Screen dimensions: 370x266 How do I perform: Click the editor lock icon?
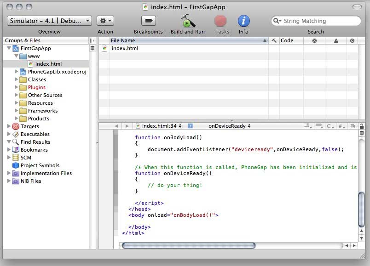(362, 126)
